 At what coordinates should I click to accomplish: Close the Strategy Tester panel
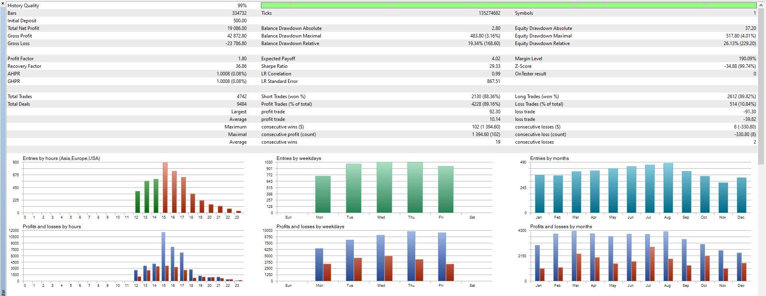(x=3, y=3)
